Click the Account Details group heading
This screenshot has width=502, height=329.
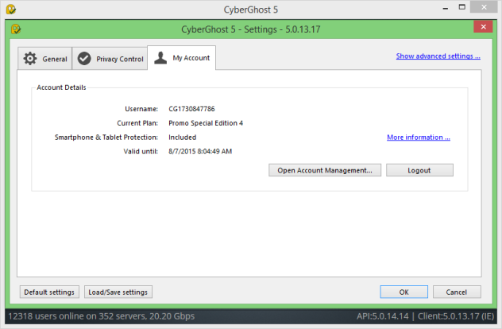(x=61, y=87)
